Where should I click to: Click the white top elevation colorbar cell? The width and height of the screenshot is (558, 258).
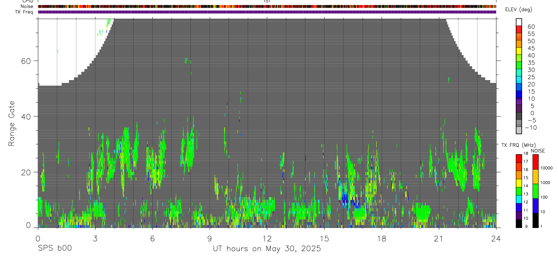click(519, 22)
